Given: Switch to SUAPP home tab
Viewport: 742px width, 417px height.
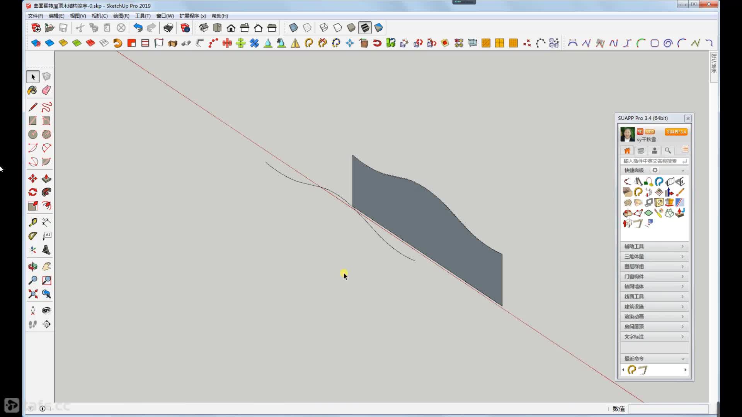Looking at the screenshot, I should (627, 151).
